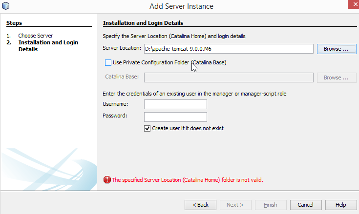Image resolution: width=359 pixels, height=214 pixels.
Task: Click the greyed-out Next button
Action: tap(235, 205)
